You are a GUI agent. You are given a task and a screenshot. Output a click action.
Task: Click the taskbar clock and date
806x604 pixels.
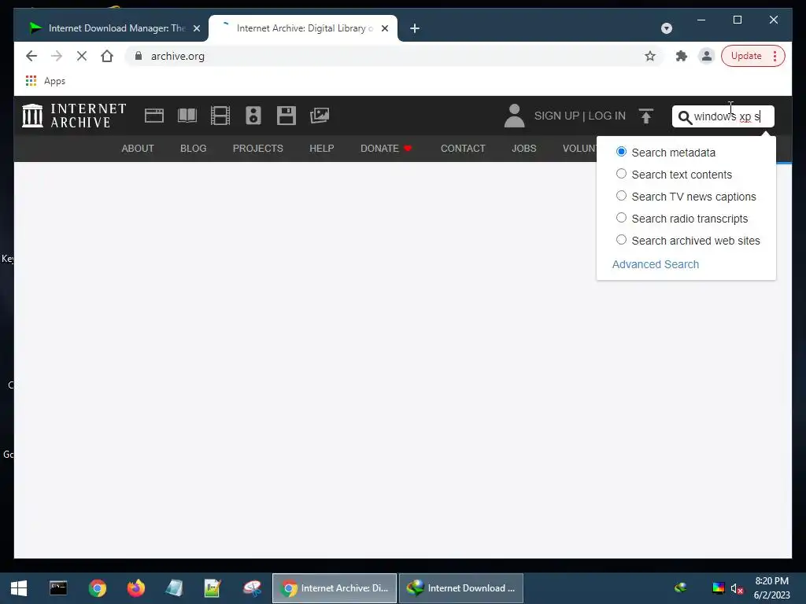pyautogui.click(x=771, y=588)
